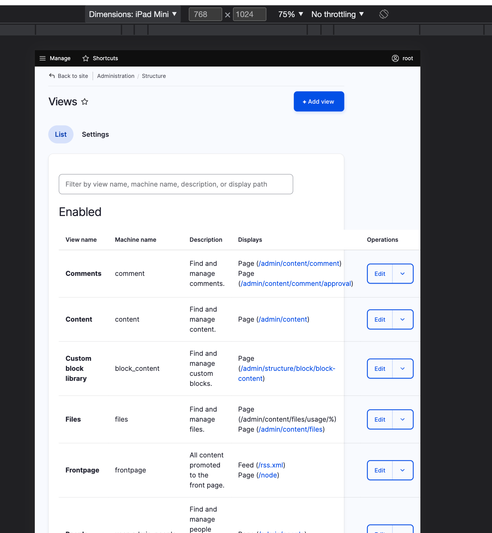This screenshot has width=492, height=533.
Task: Open the /admin/structure/block/block-content link
Action: [x=287, y=374]
